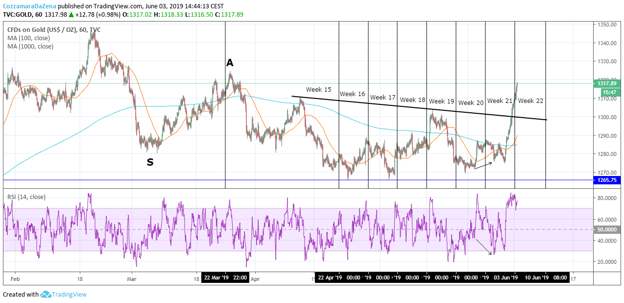Click the Week 18 label
The width and height of the screenshot is (624, 303).
(413, 100)
